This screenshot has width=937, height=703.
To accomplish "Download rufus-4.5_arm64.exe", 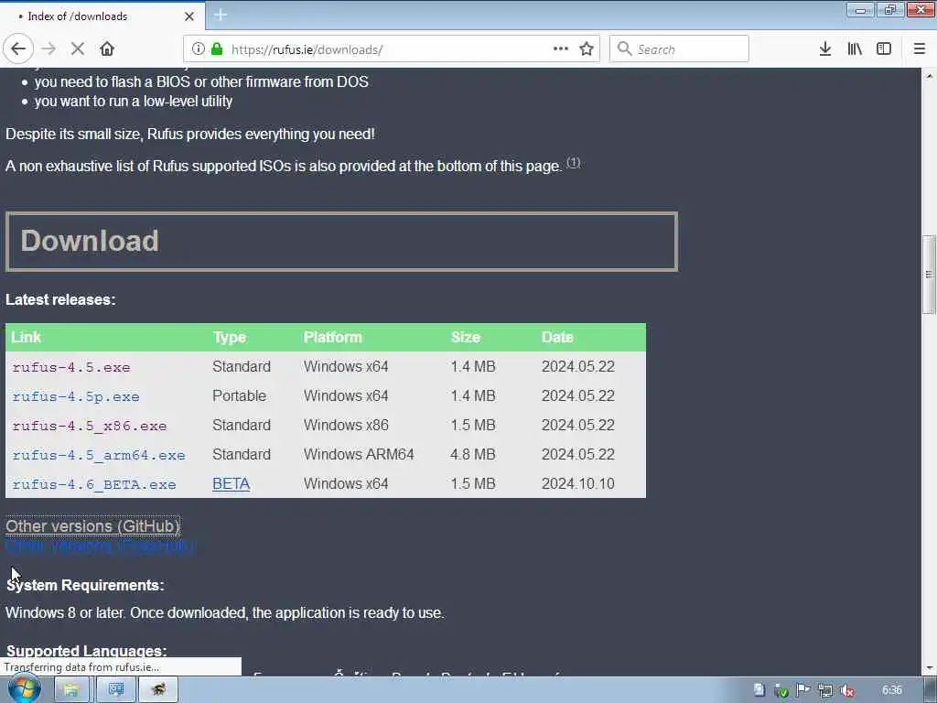I will coord(99,455).
